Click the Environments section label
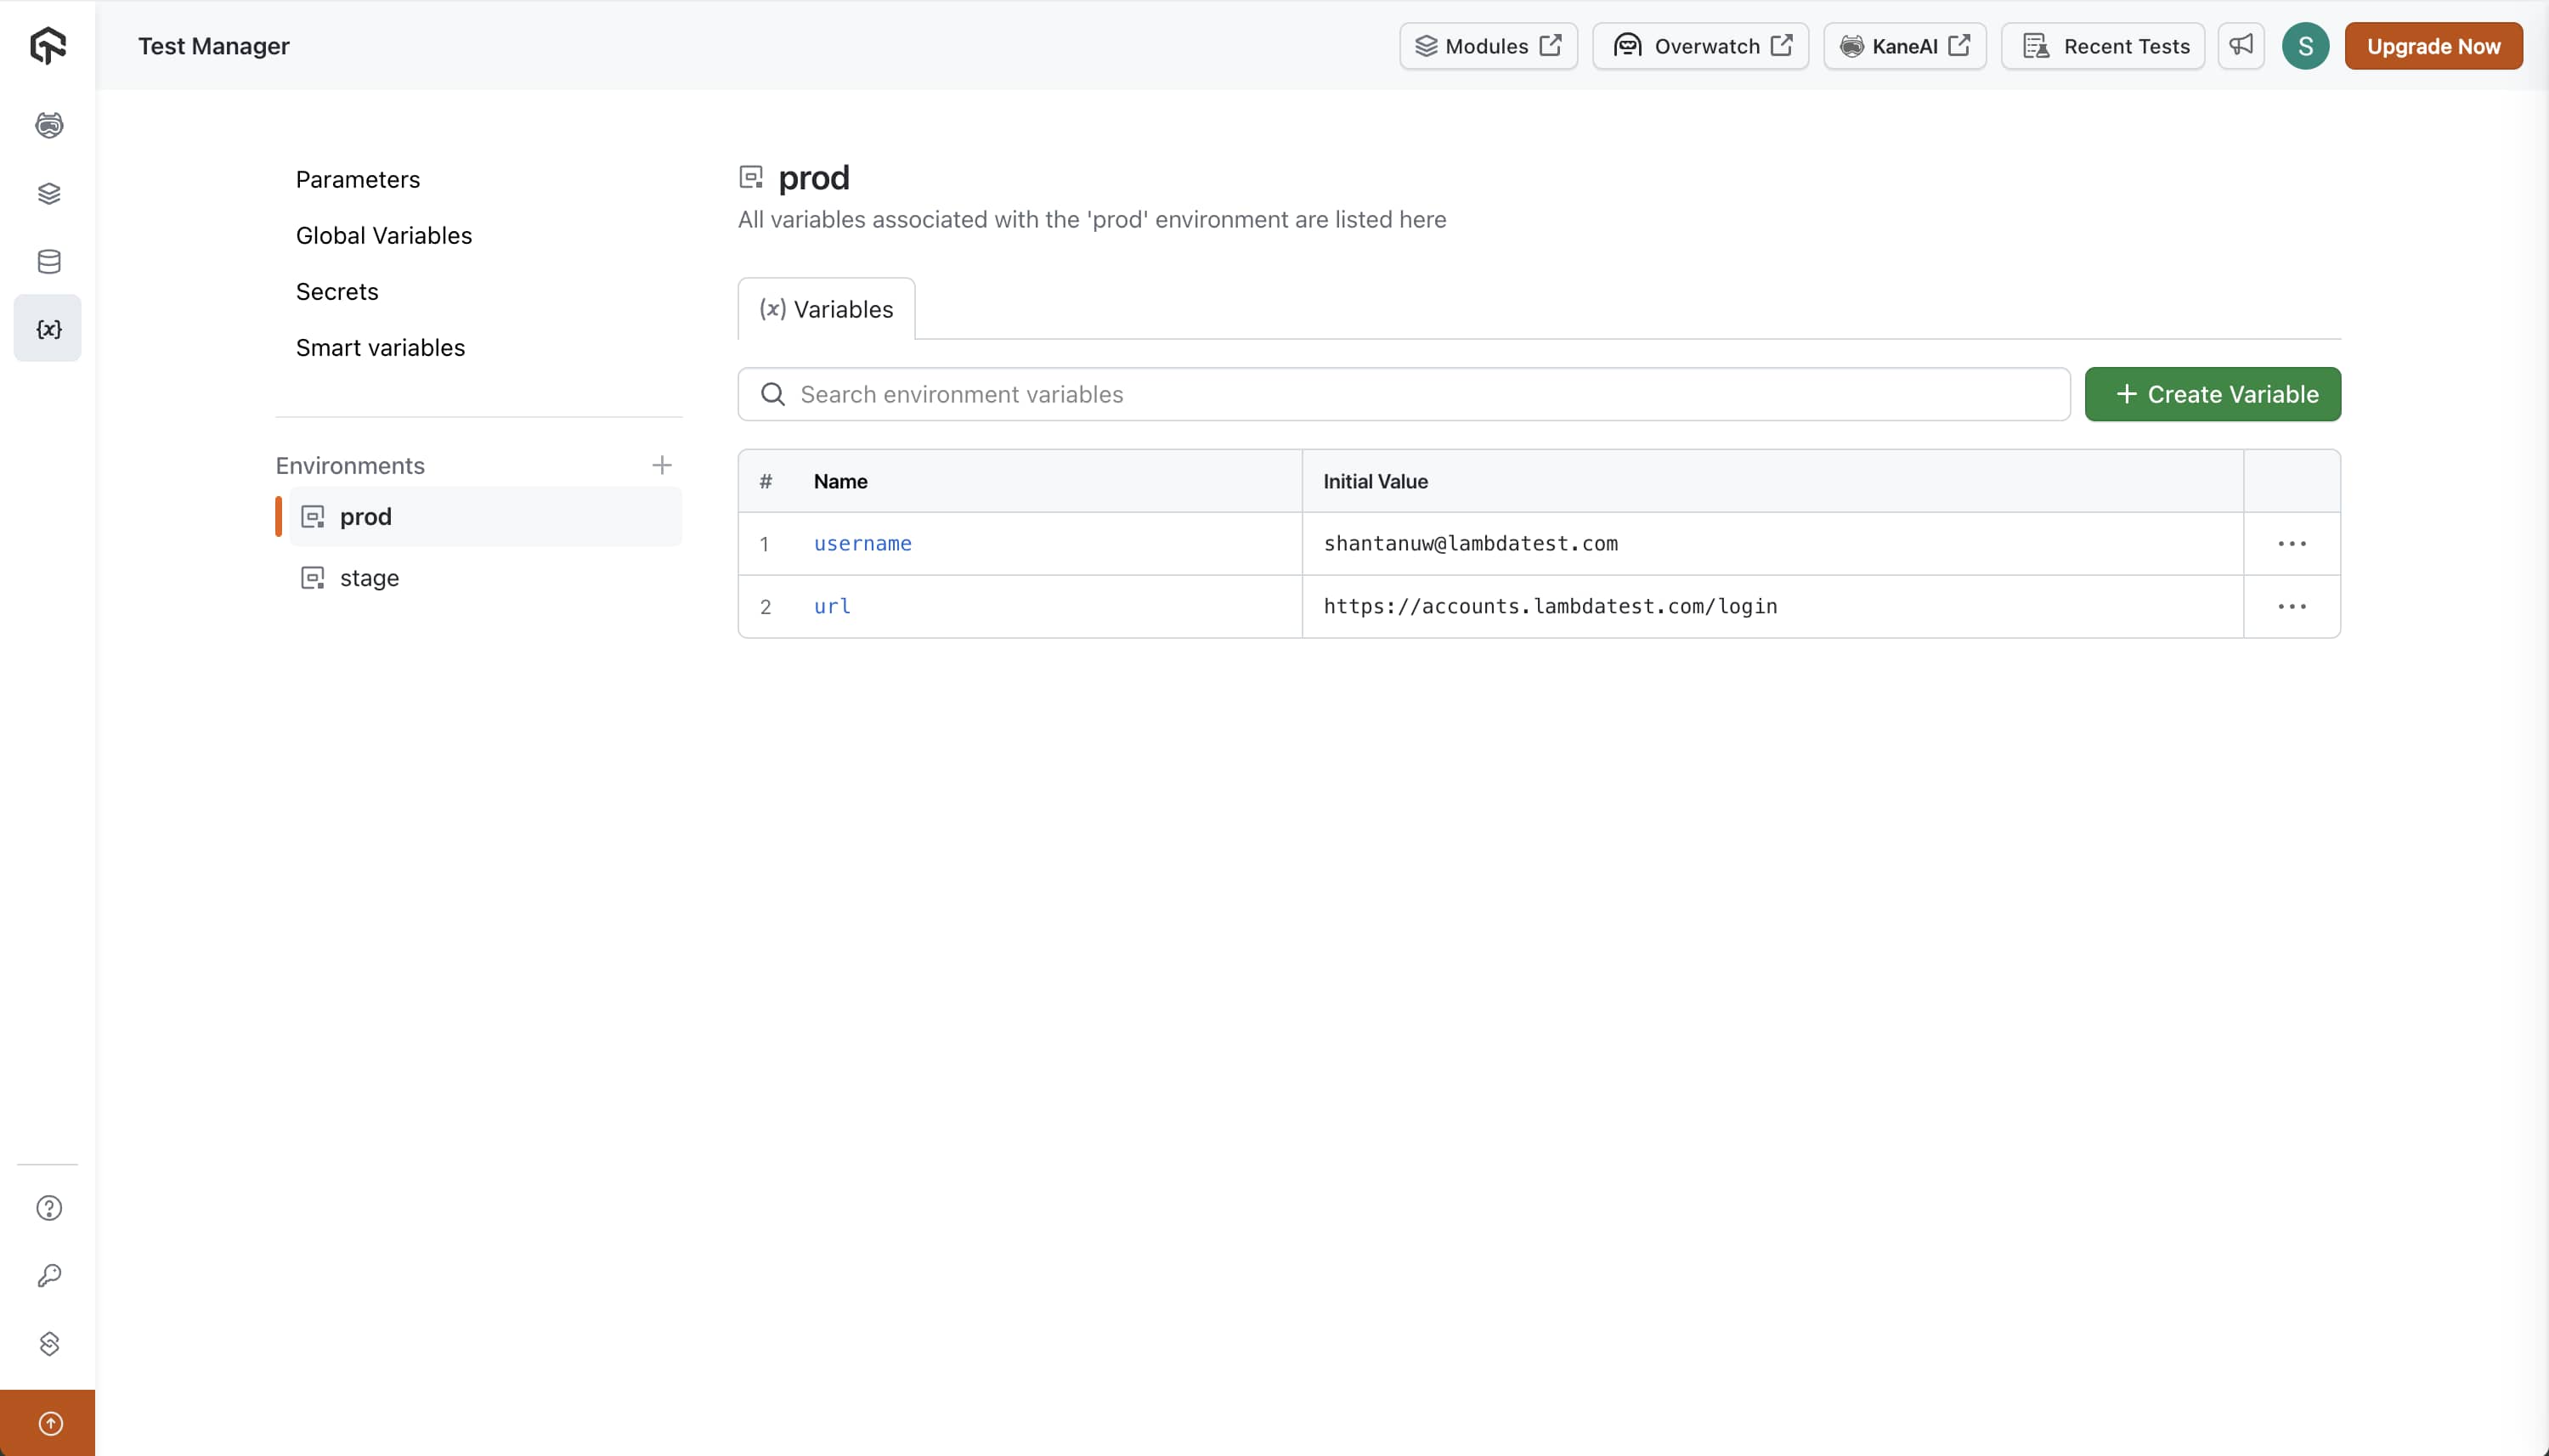2549x1456 pixels. tap(350, 465)
